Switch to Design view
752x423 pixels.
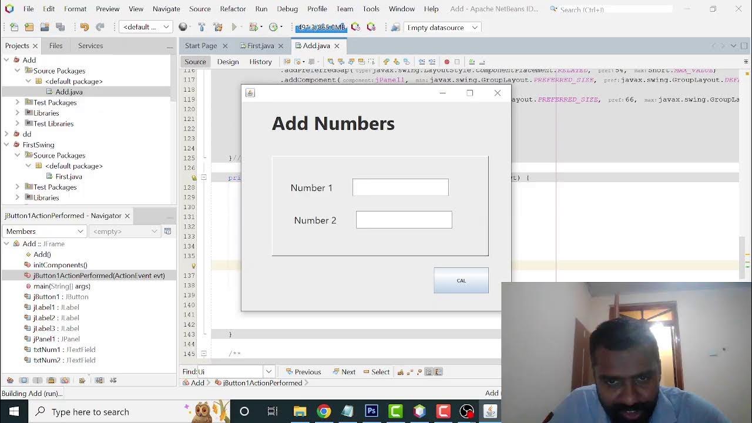point(228,62)
